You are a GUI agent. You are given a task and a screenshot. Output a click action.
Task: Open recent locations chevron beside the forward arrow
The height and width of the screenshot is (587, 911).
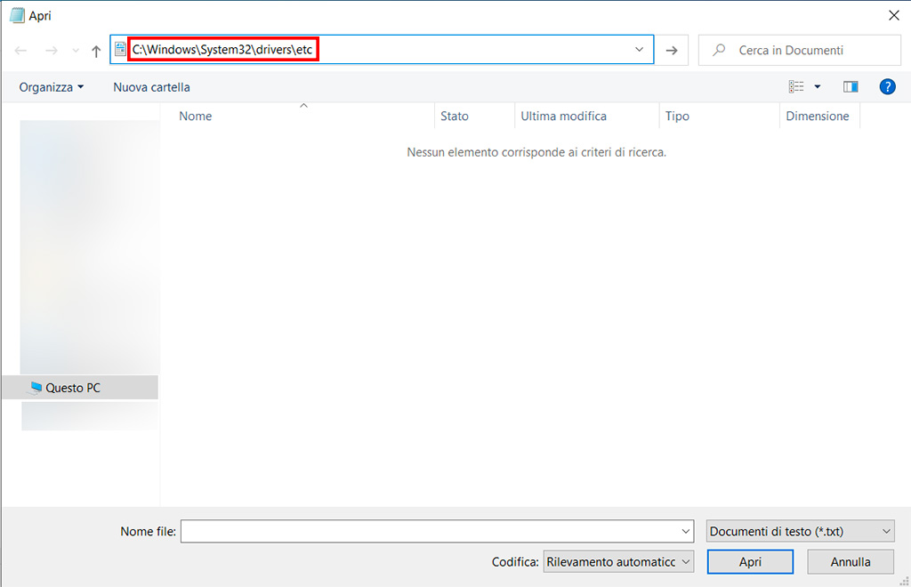[x=76, y=51]
